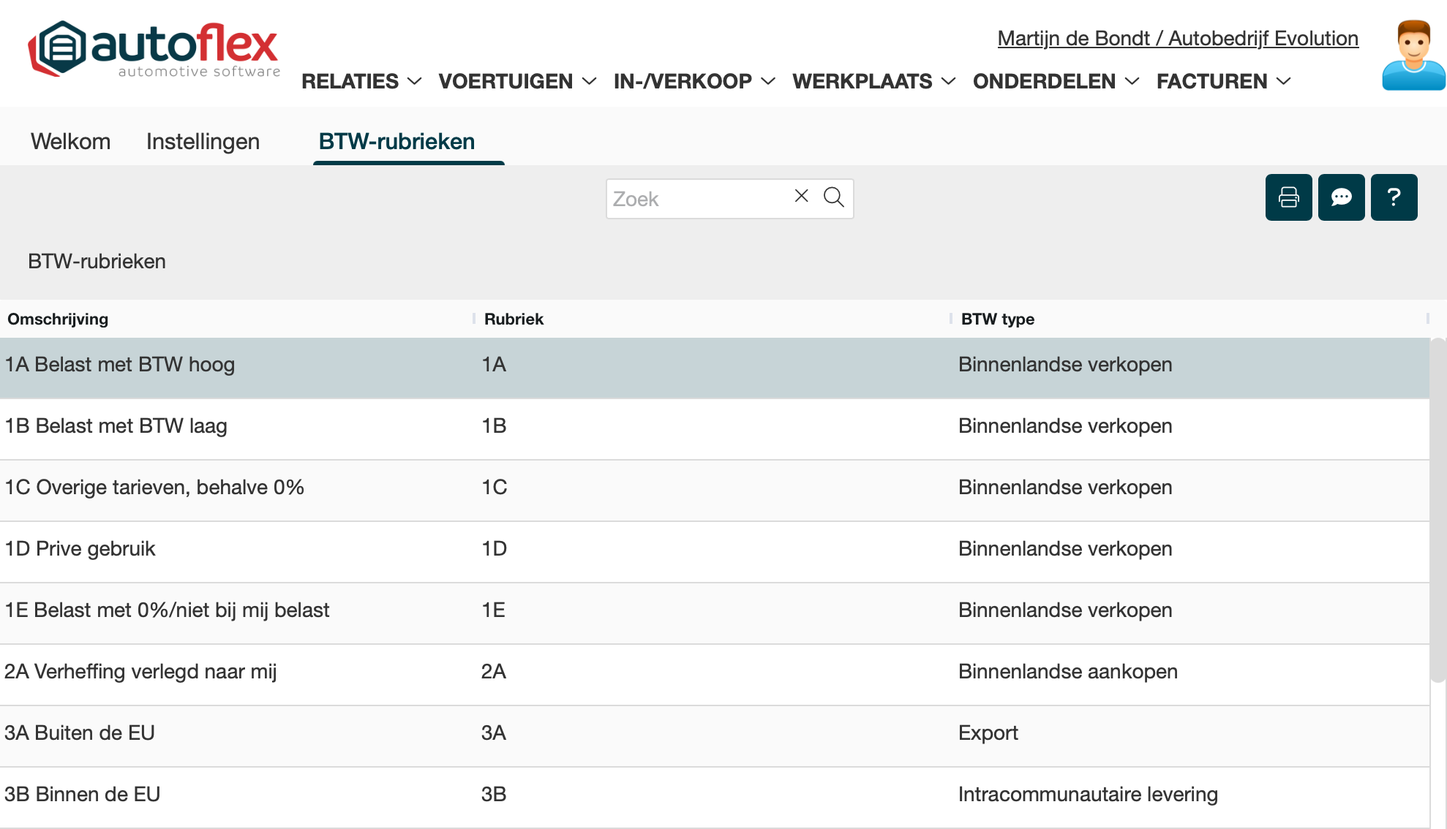The image size is (1447, 829).
Task: Click the vertical table scrollbar
Action: [1437, 512]
